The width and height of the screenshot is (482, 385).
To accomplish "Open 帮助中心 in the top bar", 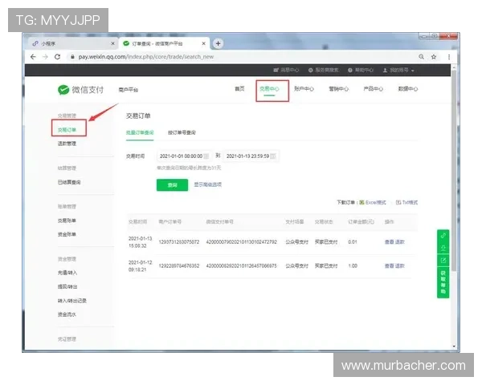I will coord(361,70).
